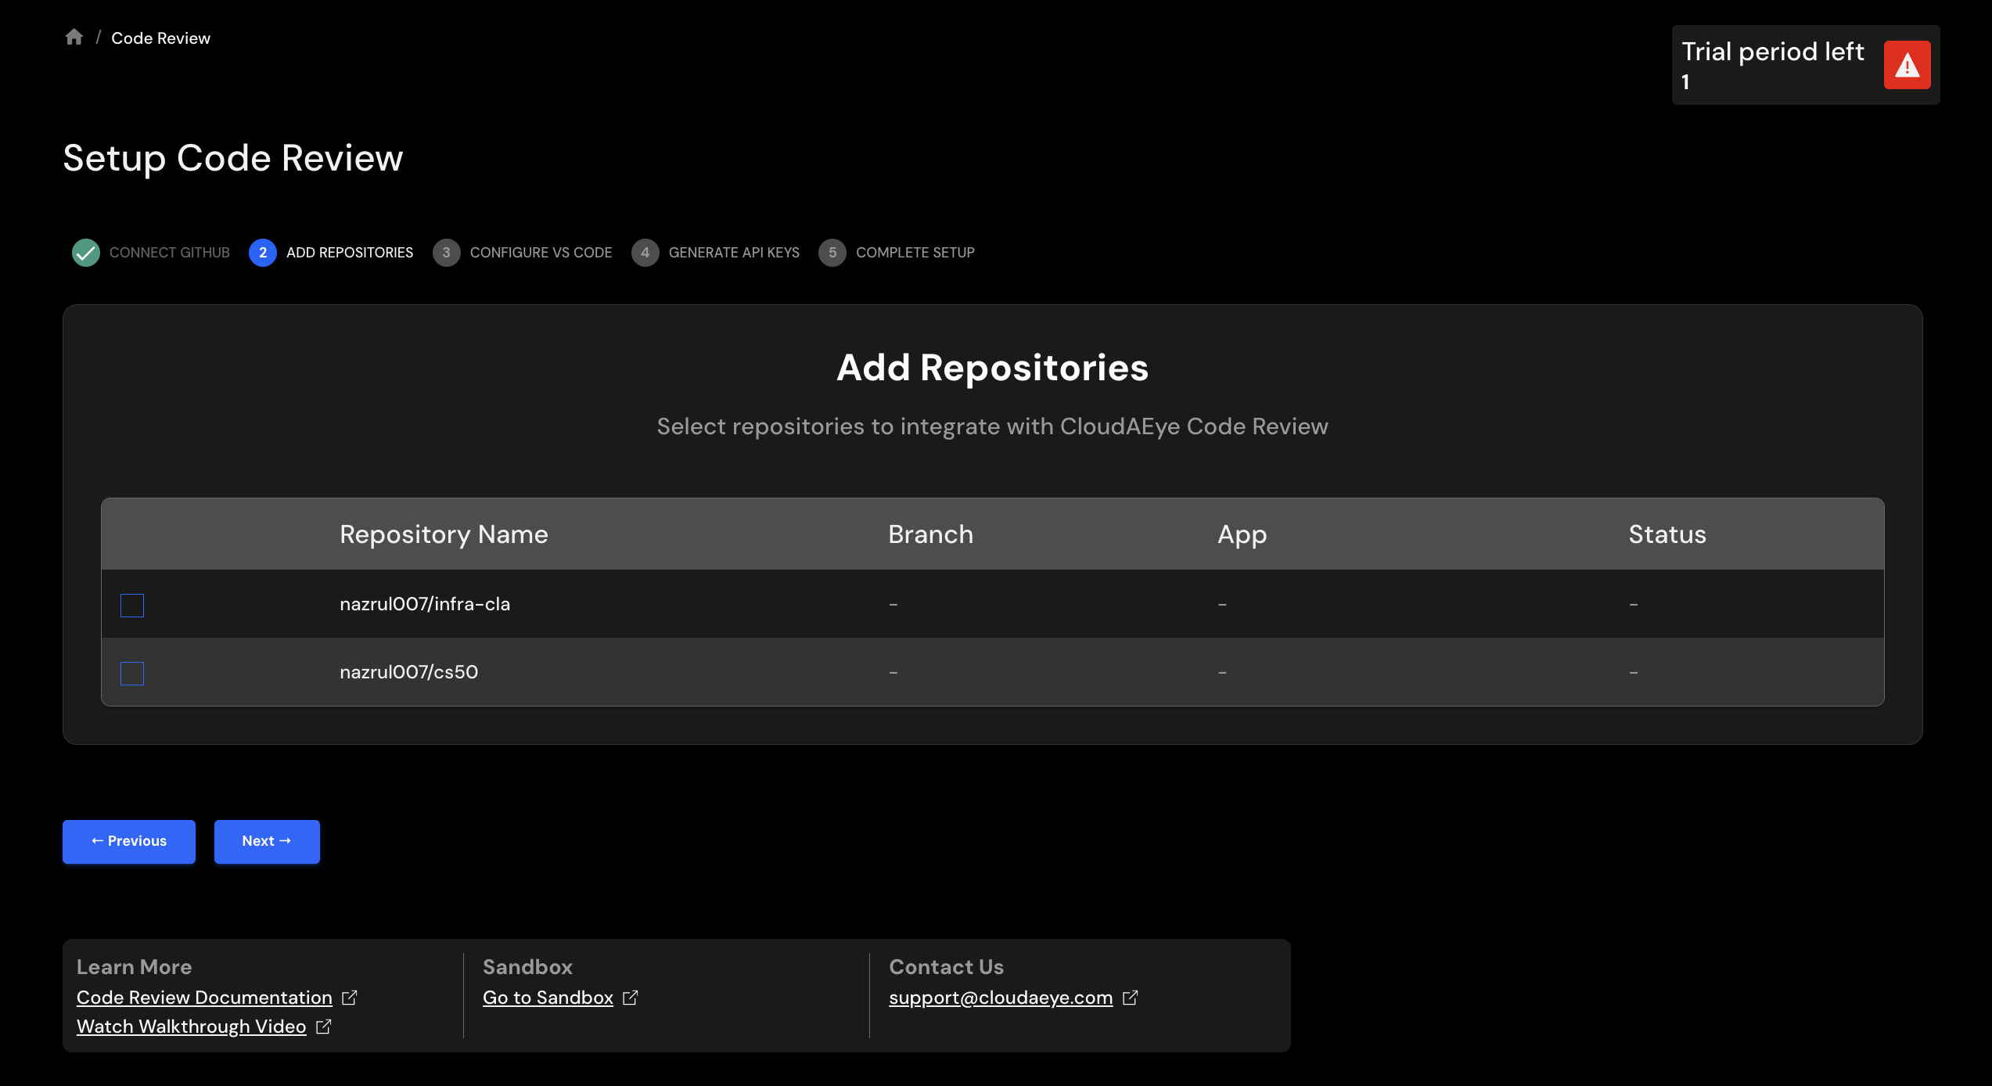
Task: Click step 4 circle icon
Action: click(x=645, y=253)
